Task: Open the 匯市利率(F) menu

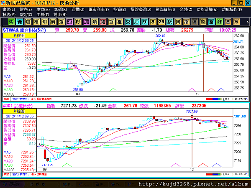Action: tap(99, 10)
